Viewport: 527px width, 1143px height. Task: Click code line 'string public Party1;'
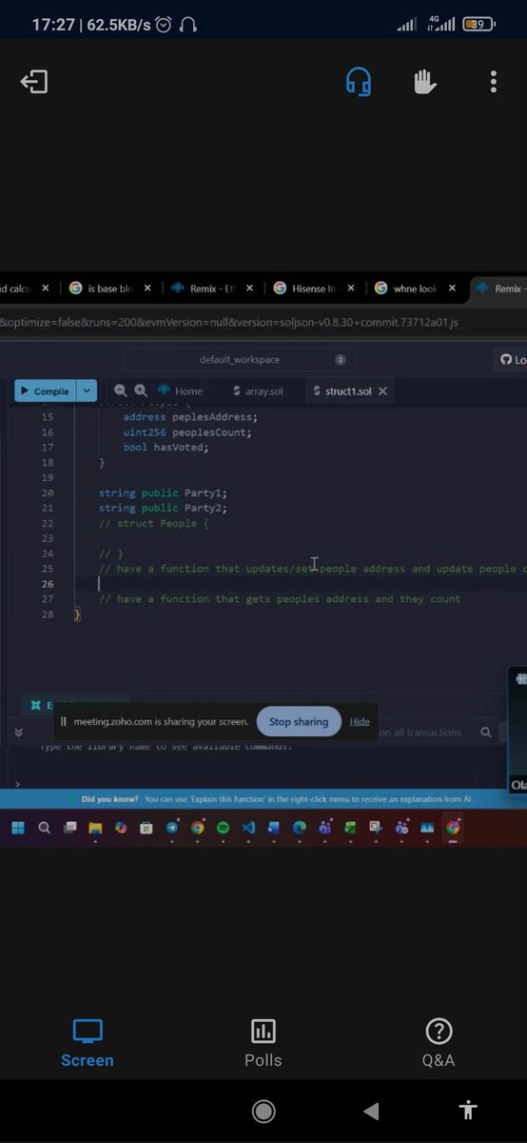click(x=163, y=493)
